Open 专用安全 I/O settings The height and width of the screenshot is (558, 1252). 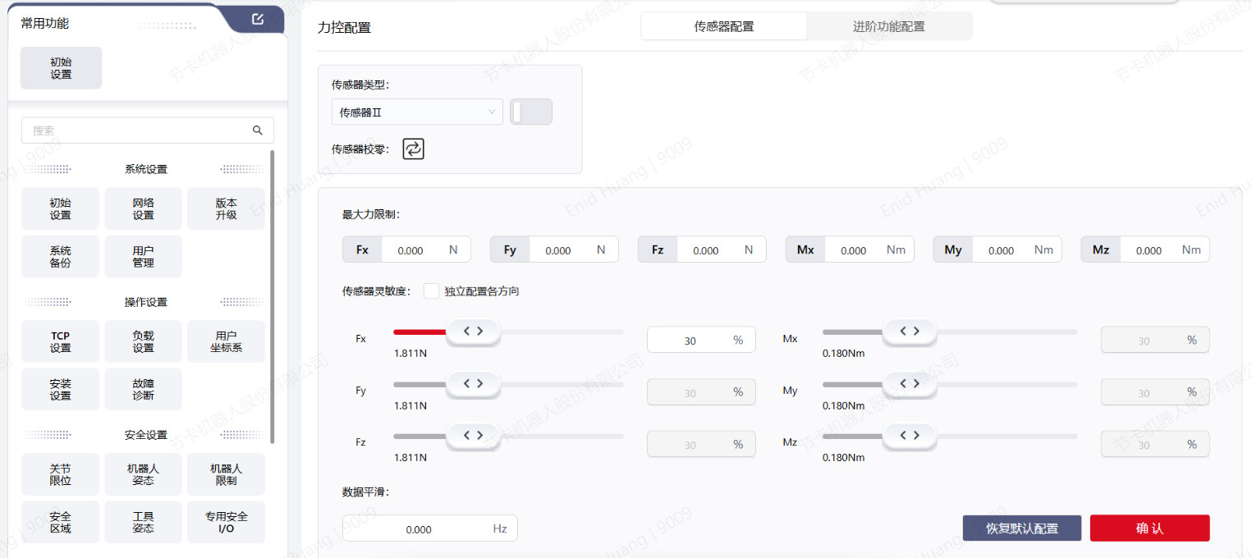click(x=226, y=522)
